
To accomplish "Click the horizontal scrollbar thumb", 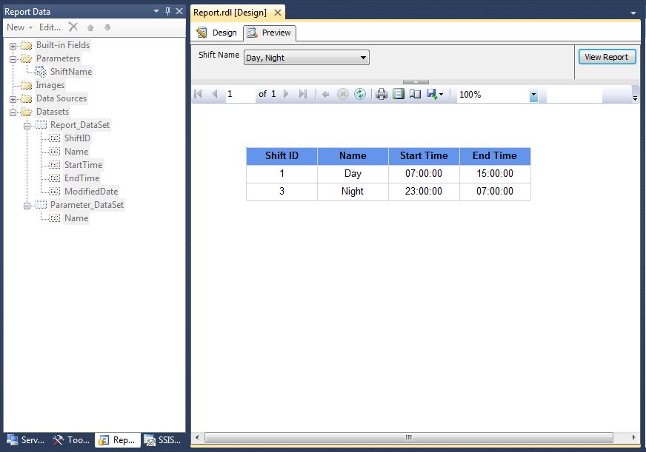I will coord(409,437).
